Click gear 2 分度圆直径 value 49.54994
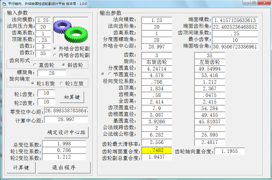 pos(210,69)
